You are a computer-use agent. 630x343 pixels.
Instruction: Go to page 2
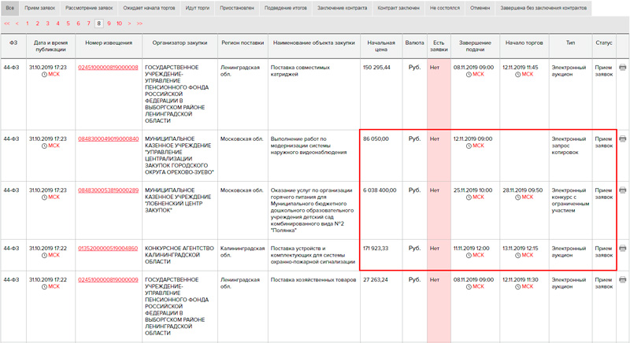tap(37, 24)
